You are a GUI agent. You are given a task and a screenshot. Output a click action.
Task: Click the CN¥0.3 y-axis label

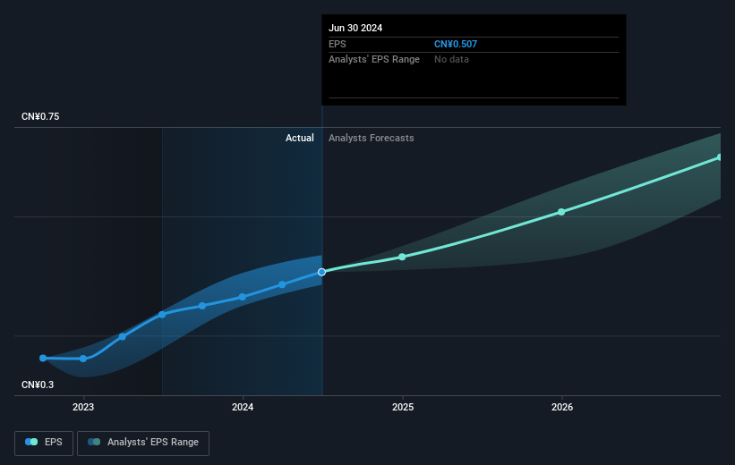point(38,385)
